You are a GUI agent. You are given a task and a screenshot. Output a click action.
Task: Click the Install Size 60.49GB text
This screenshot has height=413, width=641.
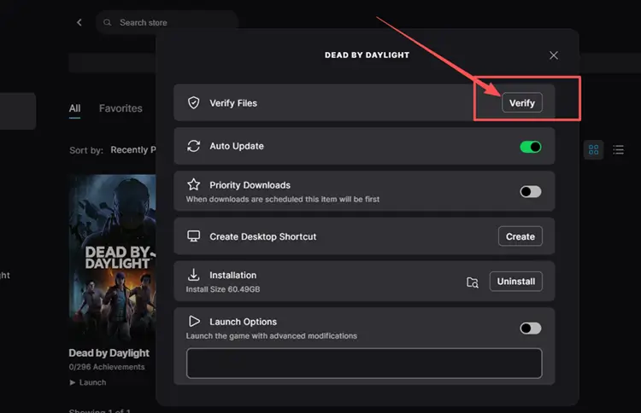click(223, 289)
